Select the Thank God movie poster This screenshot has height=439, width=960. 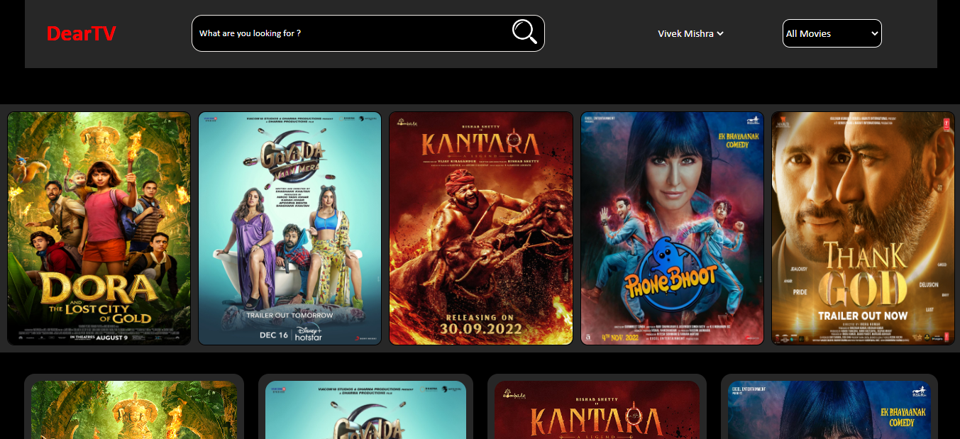863,228
